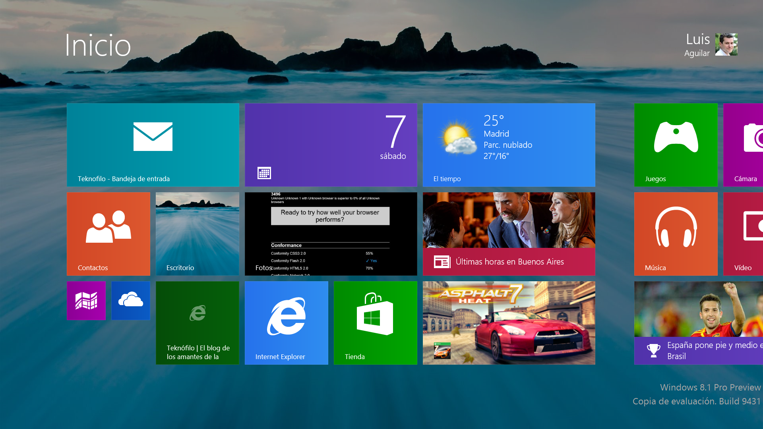
Task: Open the Tienda store tile
Action: tap(376, 323)
